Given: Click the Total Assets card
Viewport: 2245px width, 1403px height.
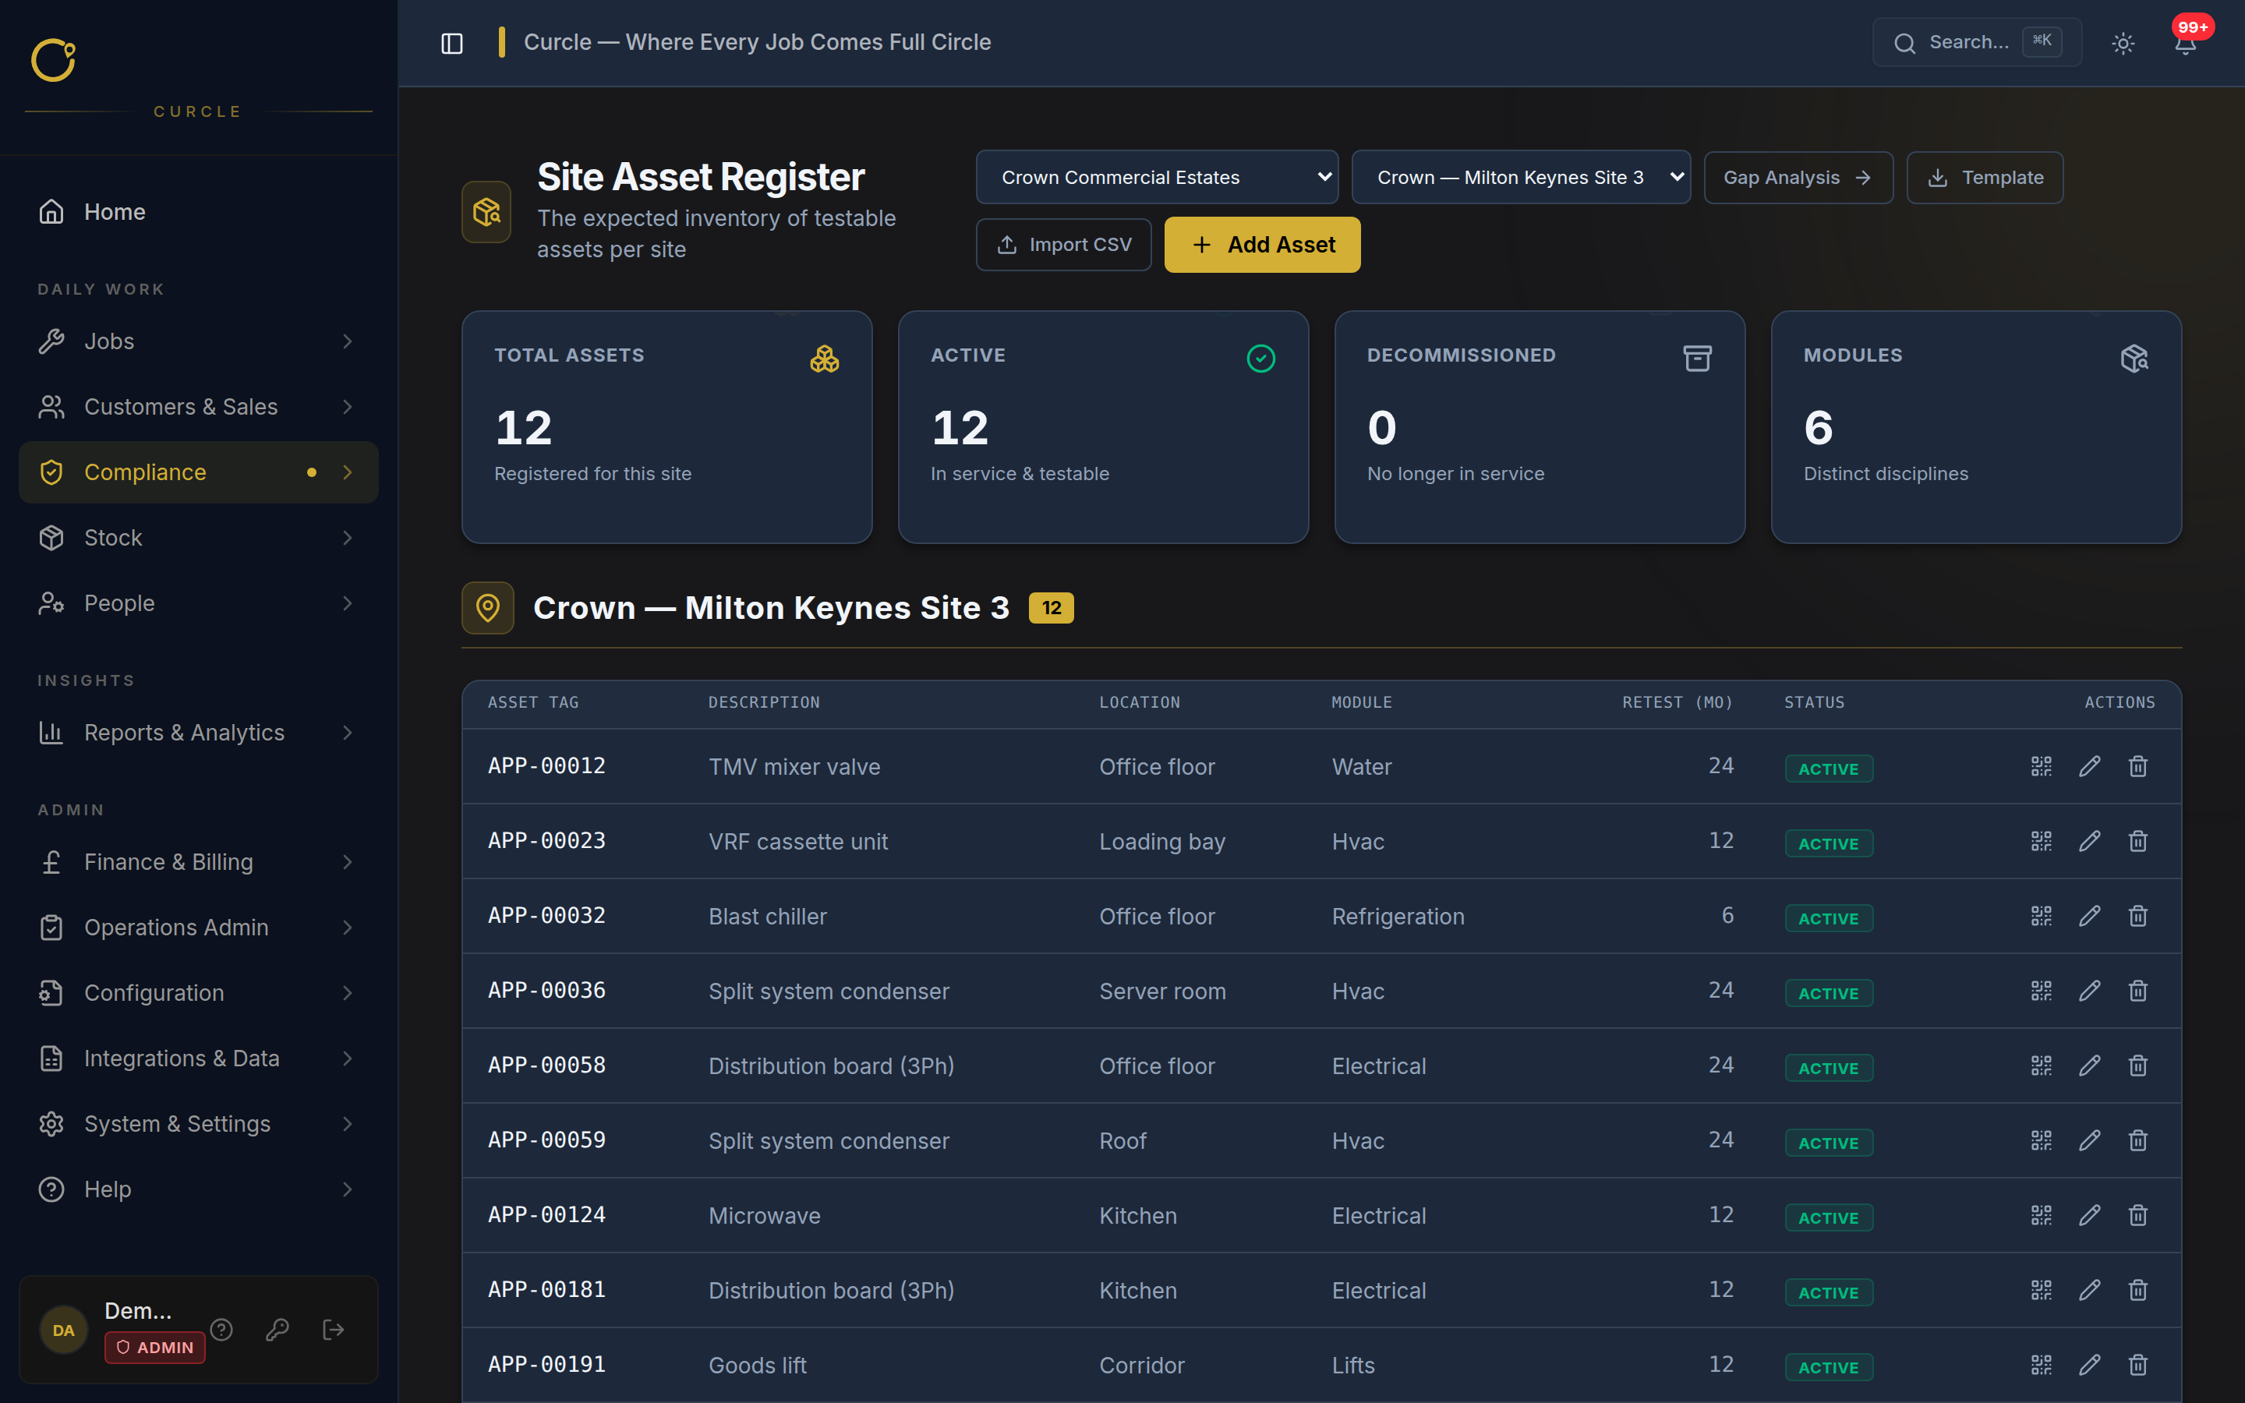Looking at the screenshot, I should (x=666, y=427).
